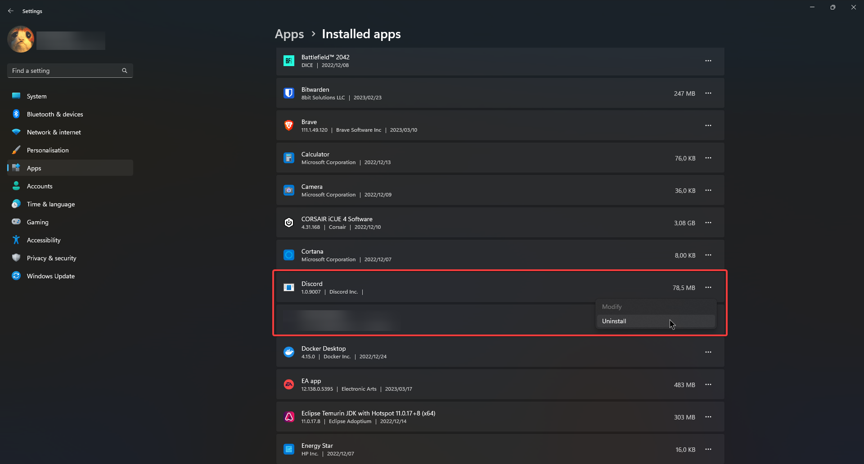Click the Eclipse Temurin JDK app icon
The width and height of the screenshot is (864, 464).
pos(288,417)
